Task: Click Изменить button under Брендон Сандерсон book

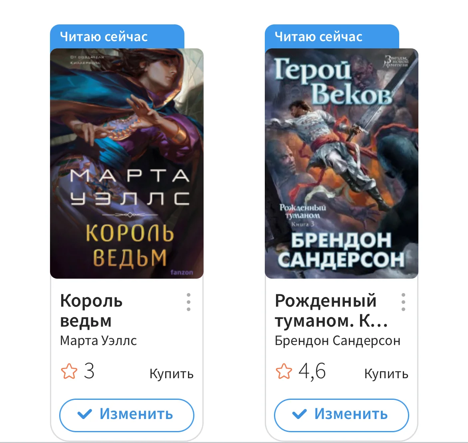Action: (x=342, y=415)
